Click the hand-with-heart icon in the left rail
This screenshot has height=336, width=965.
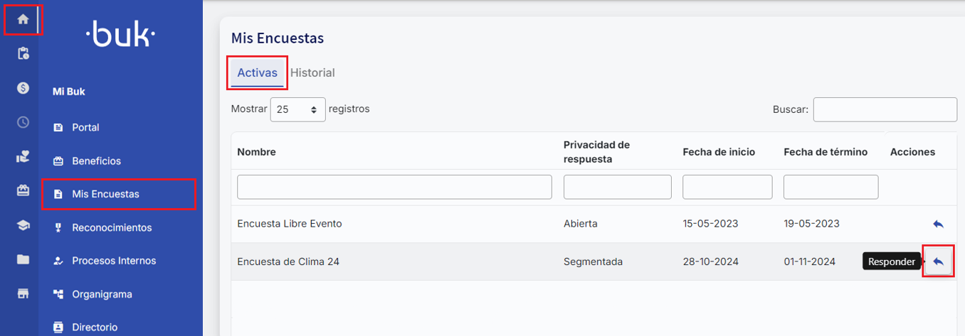(23, 157)
